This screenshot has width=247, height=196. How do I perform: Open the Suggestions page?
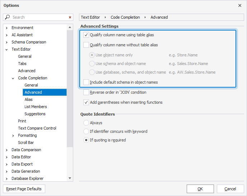click(35, 114)
